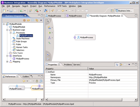The image size is (140, 107).
Task: Click the Namespace value http://MyBpelModule
Action: click(98, 78)
